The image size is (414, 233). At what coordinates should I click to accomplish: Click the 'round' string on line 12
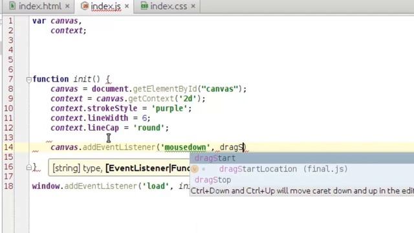coord(149,128)
